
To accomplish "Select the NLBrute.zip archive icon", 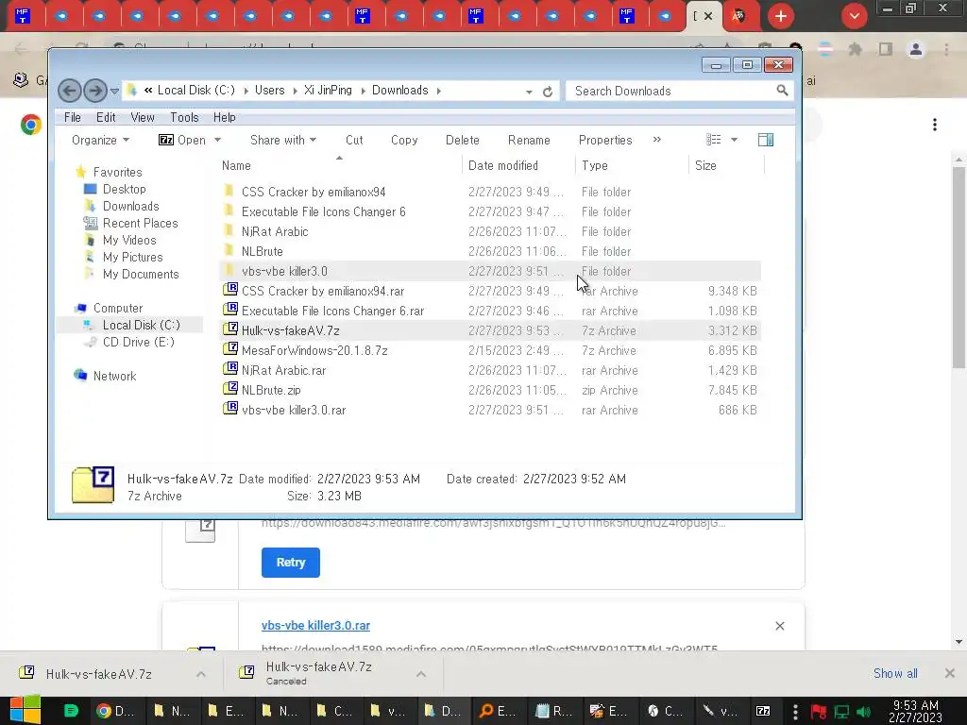I will [x=230, y=390].
